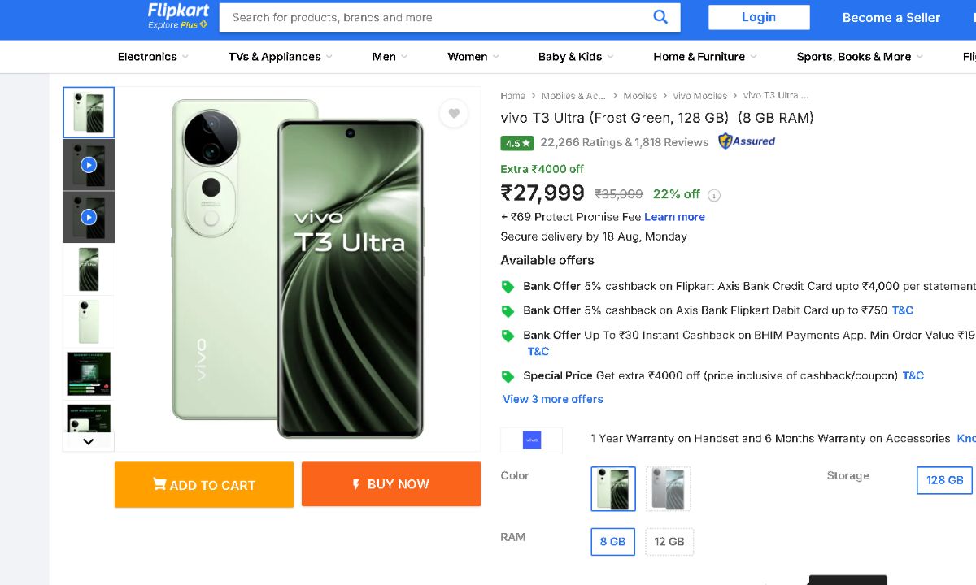This screenshot has height=585, width=976.
Task: Click the ADD TO CART button
Action: (204, 485)
